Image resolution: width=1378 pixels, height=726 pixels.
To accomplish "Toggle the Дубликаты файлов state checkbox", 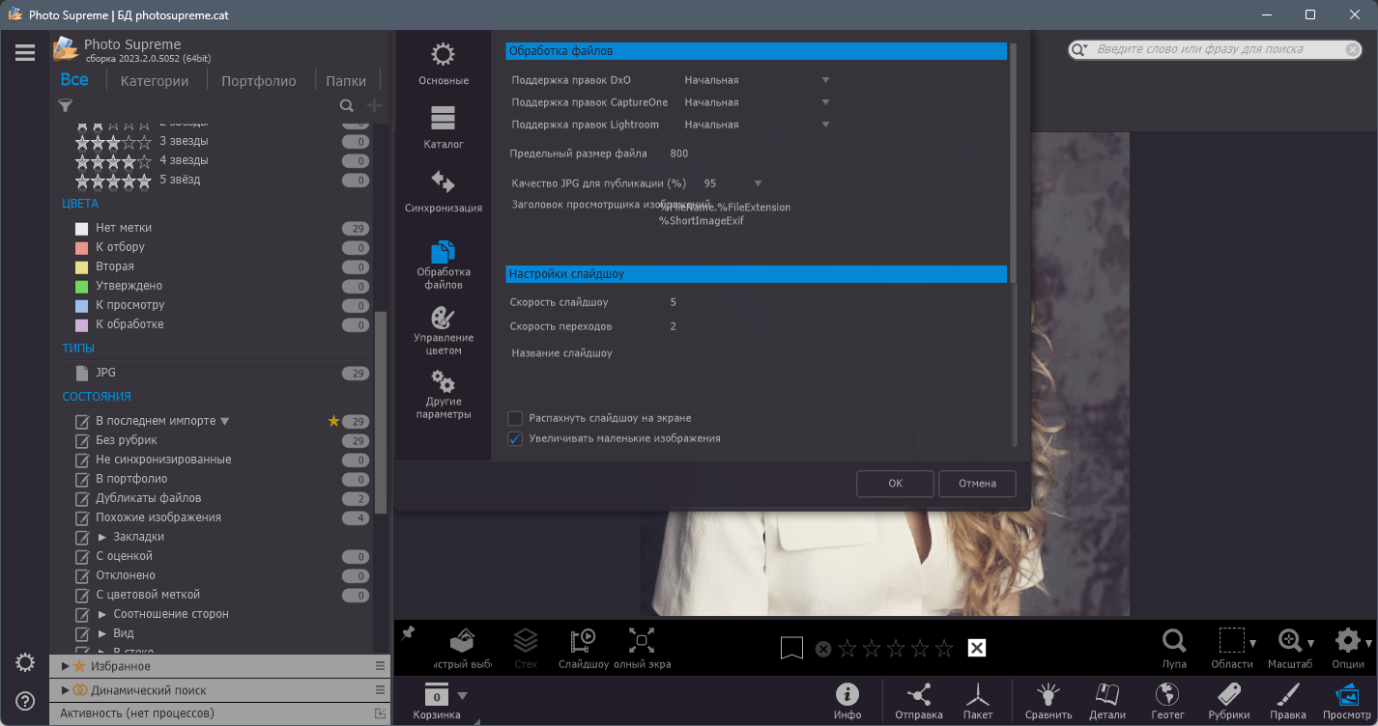I will (82, 498).
